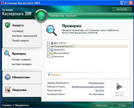Click the green plus icon next to Добавить
The width and height of the screenshot is (134, 108).
tap(49, 75)
